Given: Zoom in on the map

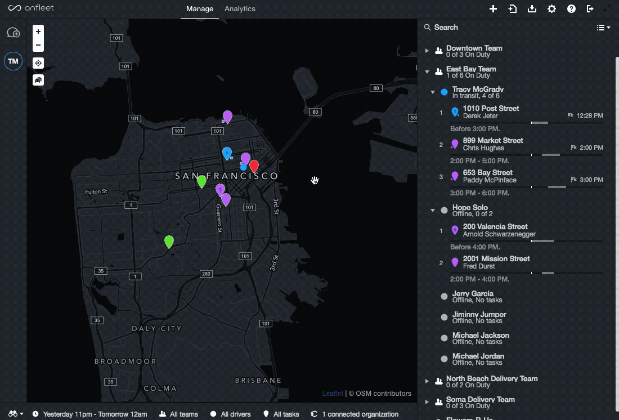Looking at the screenshot, I should click(38, 32).
